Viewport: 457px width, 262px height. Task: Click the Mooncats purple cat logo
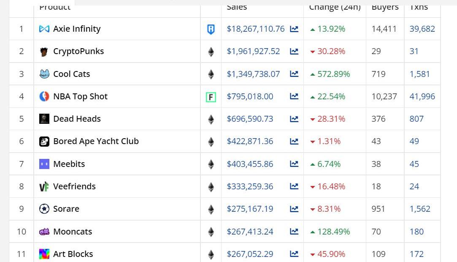[44, 232]
